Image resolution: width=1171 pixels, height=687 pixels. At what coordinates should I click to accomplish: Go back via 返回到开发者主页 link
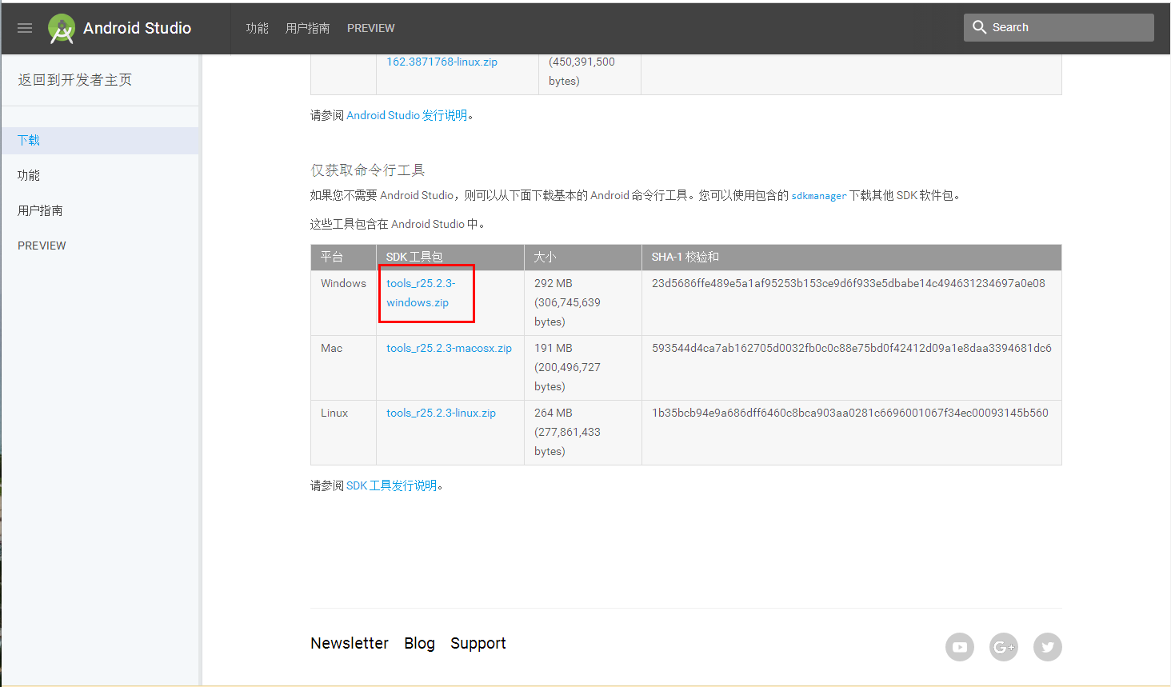pyautogui.click(x=75, y=80)
